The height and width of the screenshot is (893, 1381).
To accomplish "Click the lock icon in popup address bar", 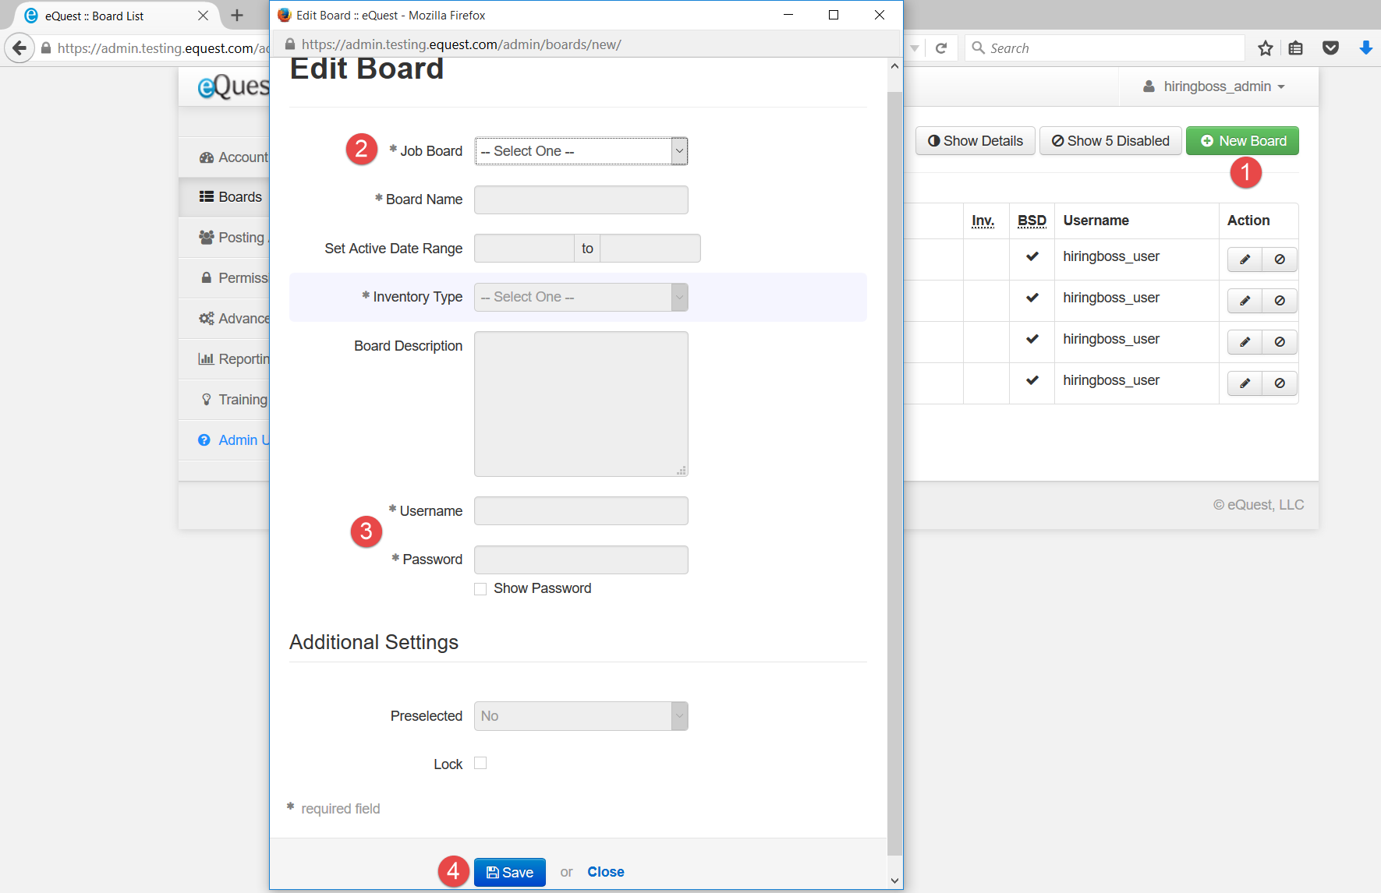I will (290, 44).
